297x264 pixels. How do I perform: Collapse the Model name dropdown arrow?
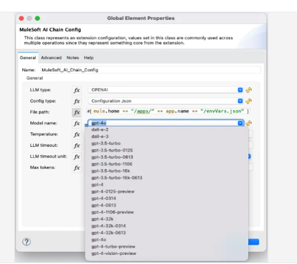240,123
